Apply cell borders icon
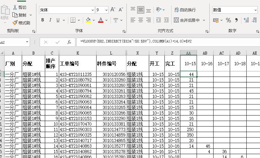The height and width of the screenshot is (158, 260). 73,20
